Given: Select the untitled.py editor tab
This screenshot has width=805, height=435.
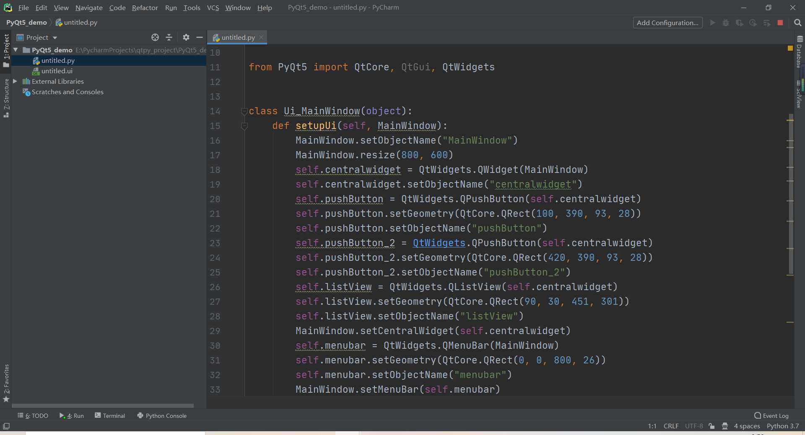Looking at the screenshot, I should [238, 37].
